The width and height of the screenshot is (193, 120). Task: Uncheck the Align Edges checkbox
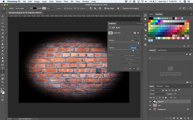[x=105, y=8]
